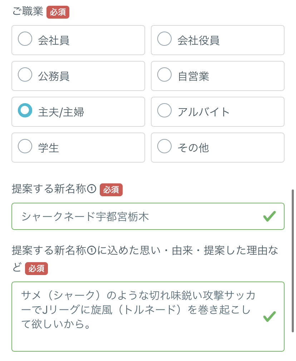Choose 会社役員 as occupation

(x=164, y=39)
